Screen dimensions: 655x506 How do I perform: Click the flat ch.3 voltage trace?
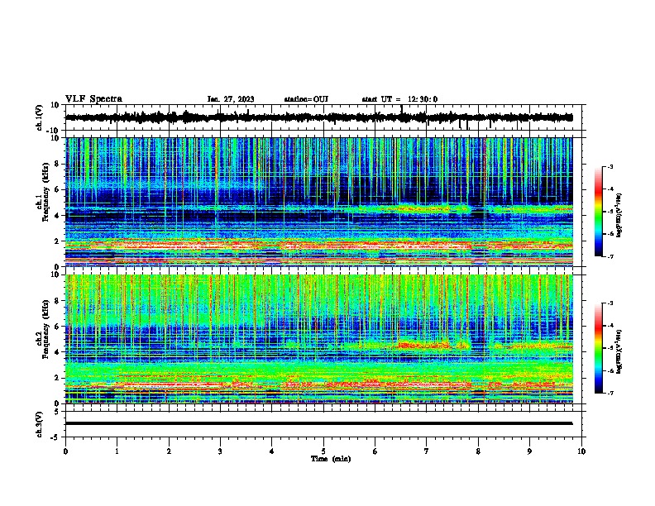318,423
